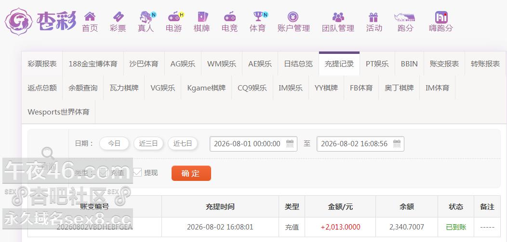This screenshot has height=242, width=507.
Task: Filter by 近七日 last seven days
Action: (183, 143)
